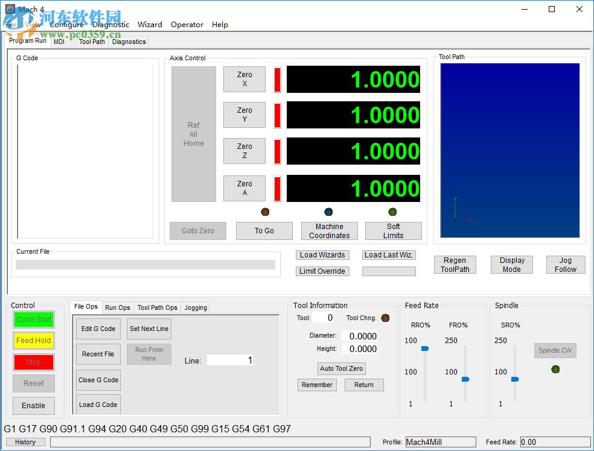Open the Configure menu

[x=66, y=25]
